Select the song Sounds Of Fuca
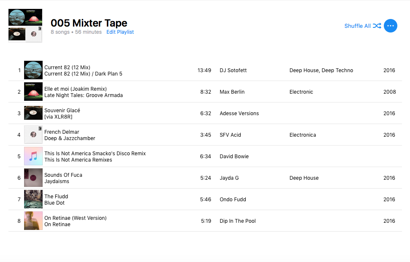 pos(63,175)
